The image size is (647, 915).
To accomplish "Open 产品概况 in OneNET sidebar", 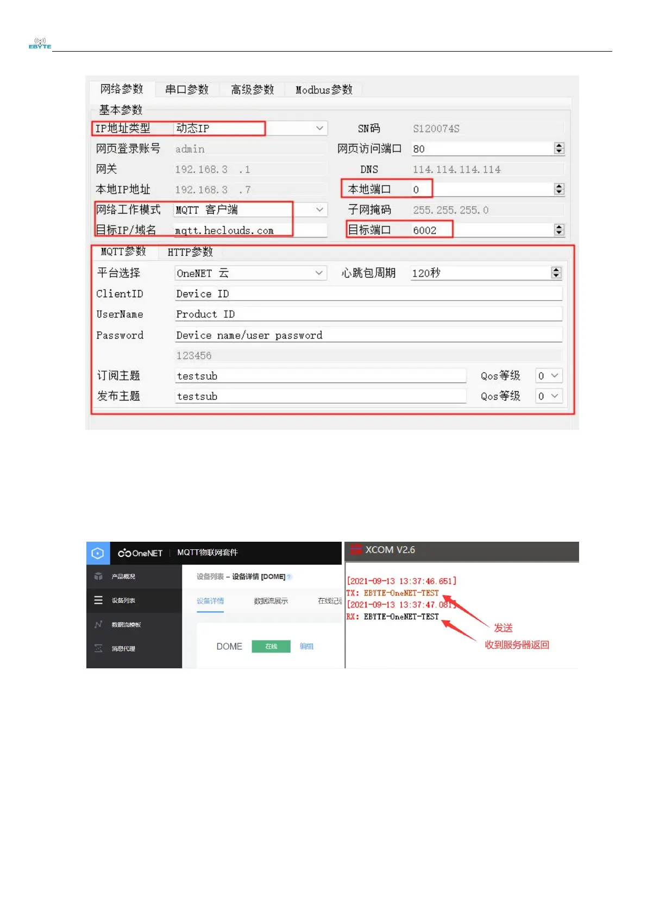I will [134, 576].
